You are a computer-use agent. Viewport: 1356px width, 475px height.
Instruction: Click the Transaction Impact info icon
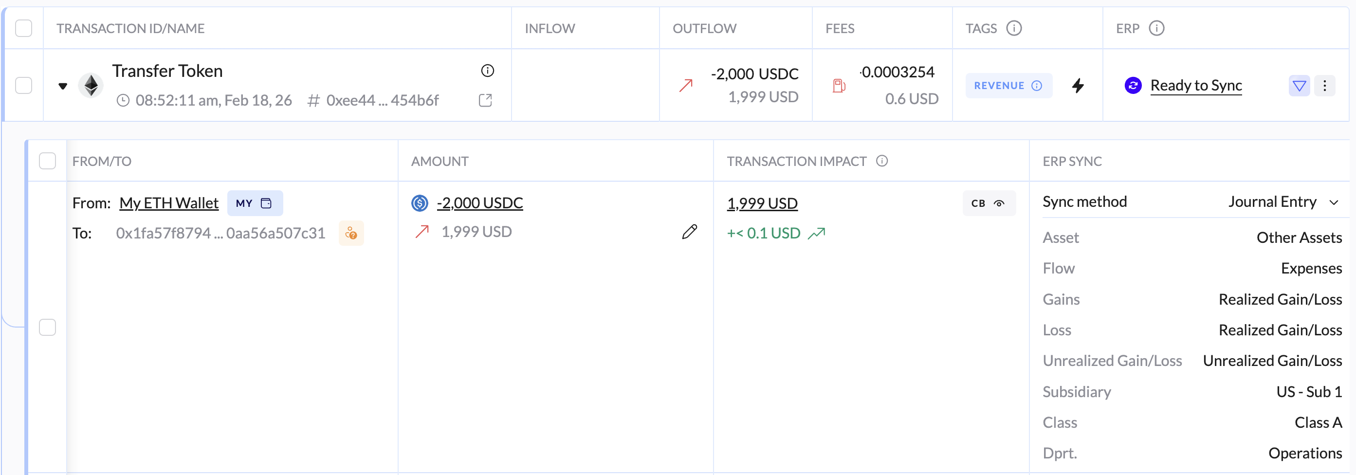pyautogui.click(x=882, y=161)
